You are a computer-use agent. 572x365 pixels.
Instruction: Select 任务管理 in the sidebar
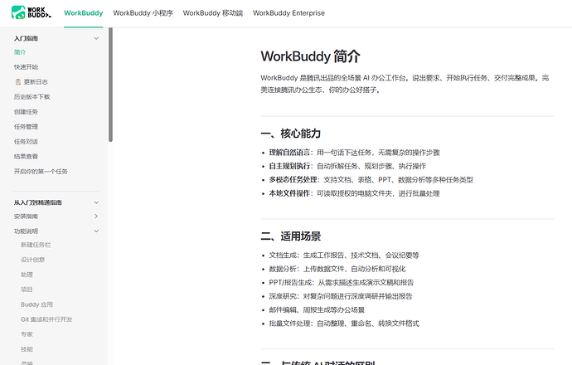(26, 127)
